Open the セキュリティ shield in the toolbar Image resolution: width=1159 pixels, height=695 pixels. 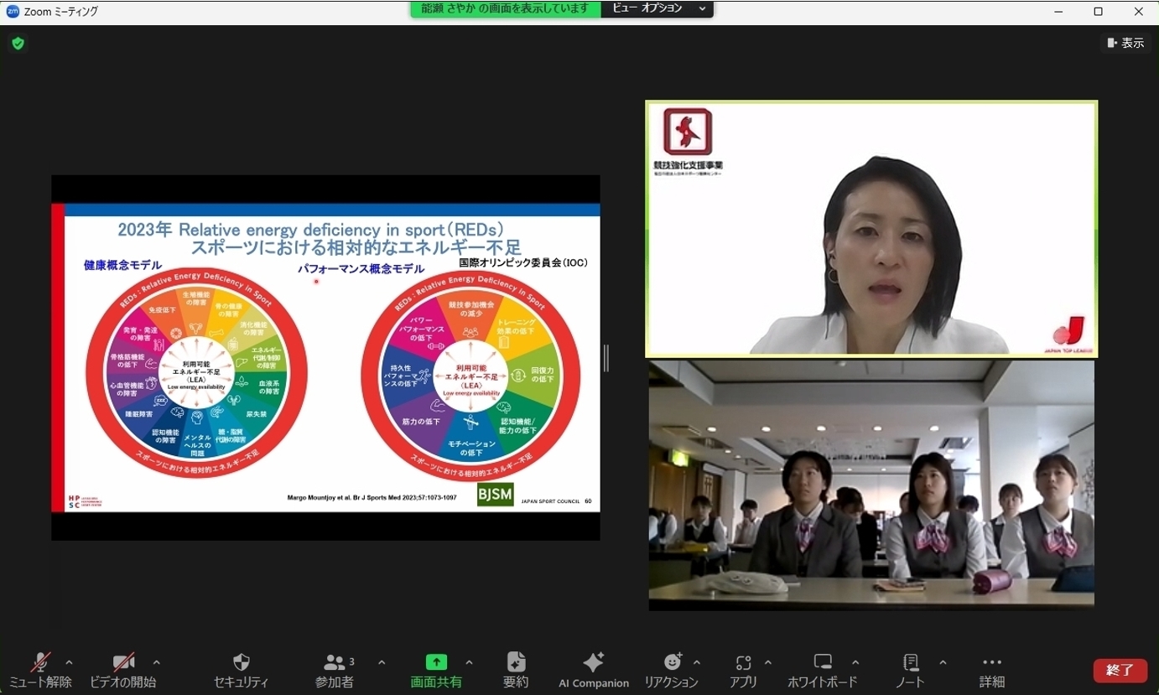tap(242, 671)
